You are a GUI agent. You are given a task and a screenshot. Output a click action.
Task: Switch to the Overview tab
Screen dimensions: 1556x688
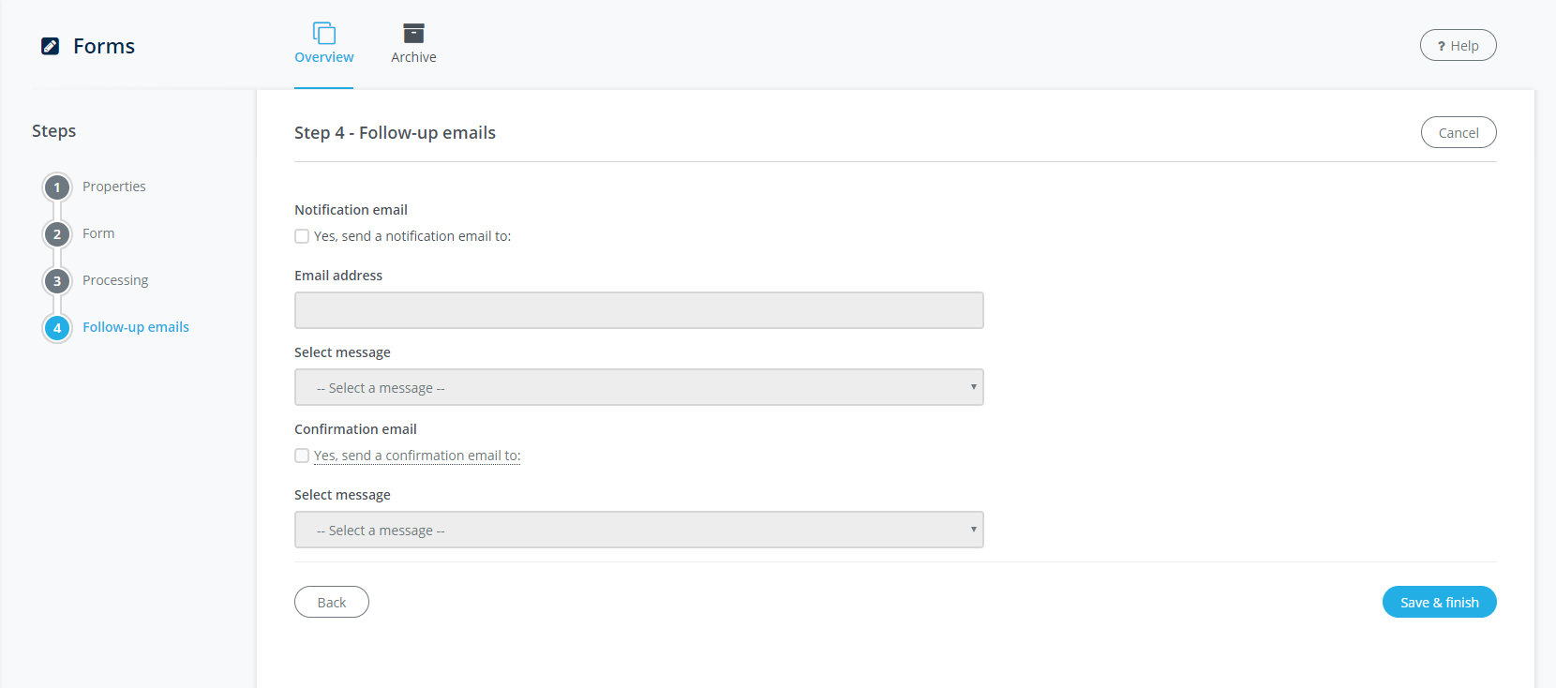tap(324, 56)
